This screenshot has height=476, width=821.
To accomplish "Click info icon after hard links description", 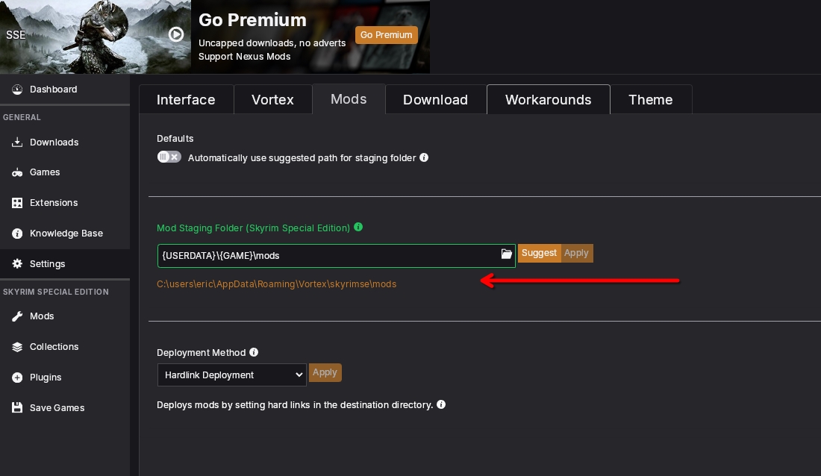I will [x=441, y=405].
